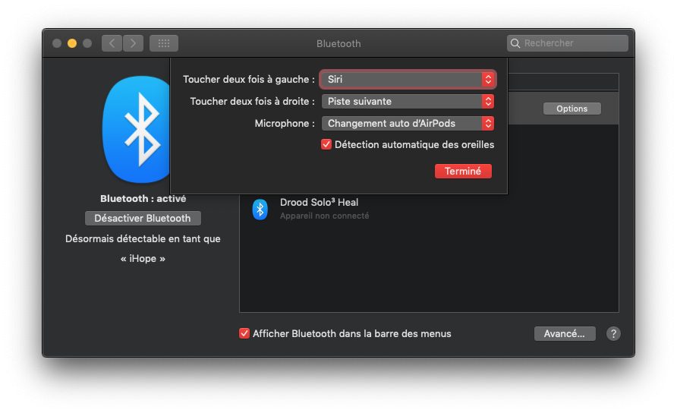Open the 'Toucher deux fois à gauche' dropdown

[408, 80]
